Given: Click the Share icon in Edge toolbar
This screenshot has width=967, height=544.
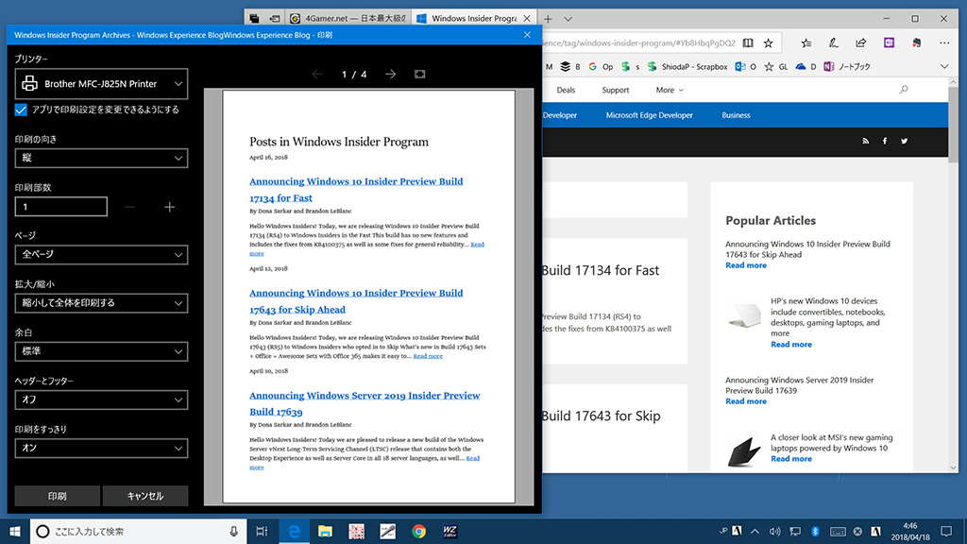Looking at the screenshot, I should (861, 43).
